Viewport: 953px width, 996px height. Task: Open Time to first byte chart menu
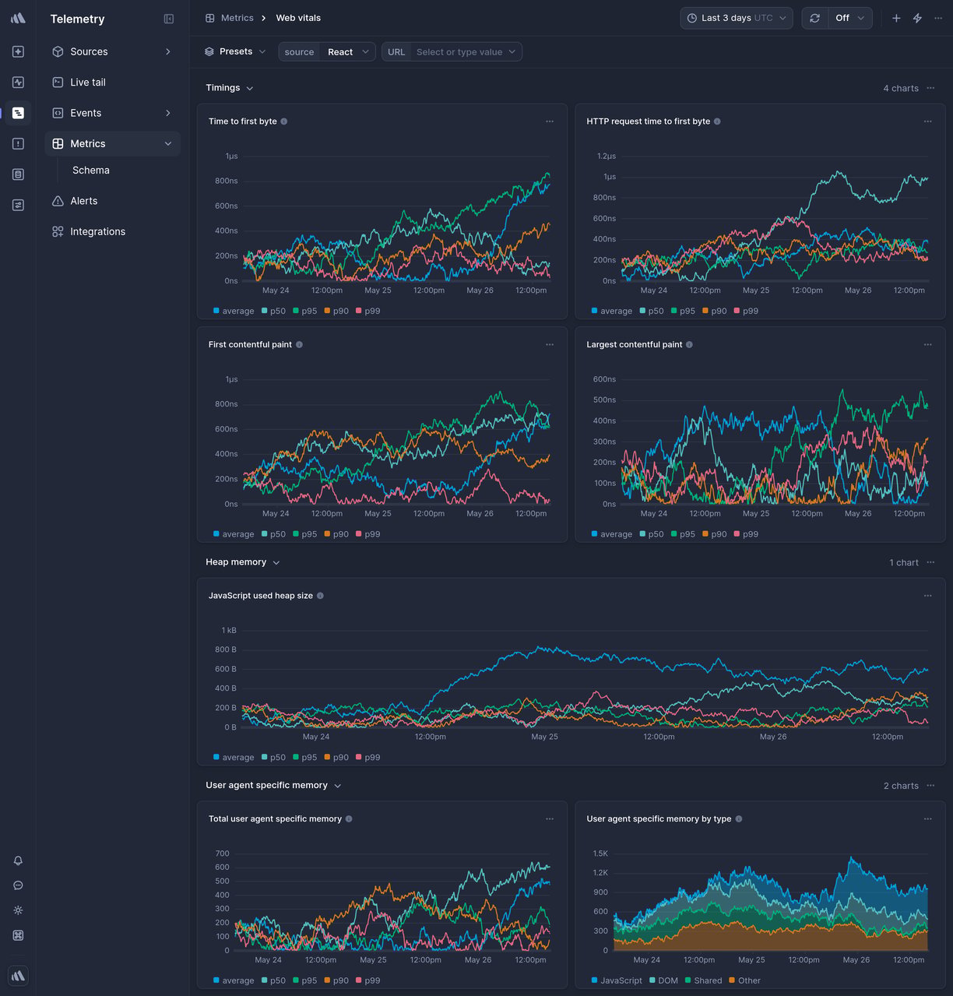pos(550,121)
